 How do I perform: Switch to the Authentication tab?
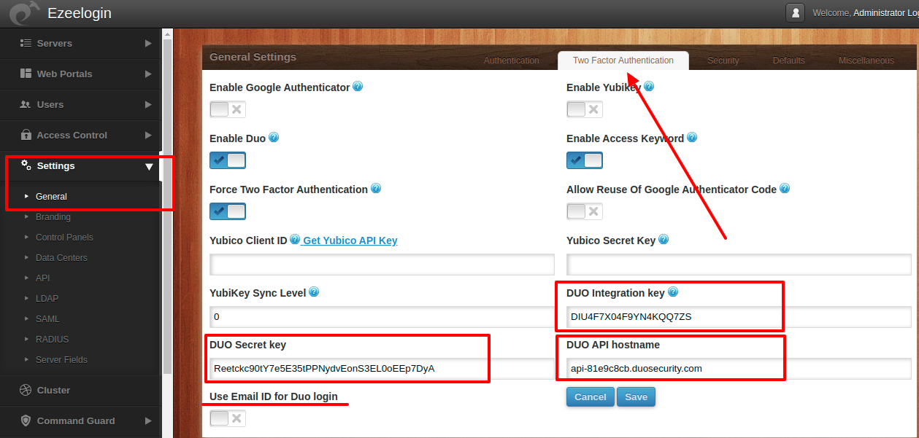512,60
